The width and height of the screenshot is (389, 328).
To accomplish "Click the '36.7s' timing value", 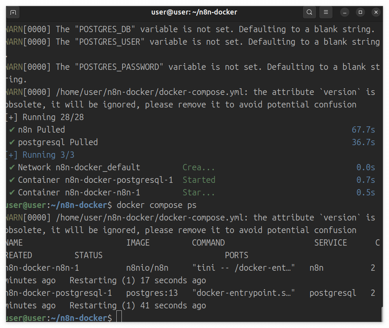I will 363,142.
